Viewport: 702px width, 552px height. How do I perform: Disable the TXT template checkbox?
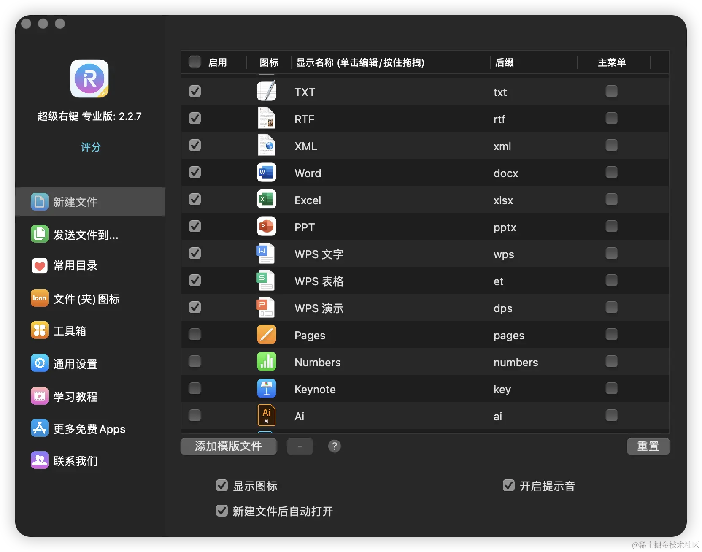coord(194,91)
